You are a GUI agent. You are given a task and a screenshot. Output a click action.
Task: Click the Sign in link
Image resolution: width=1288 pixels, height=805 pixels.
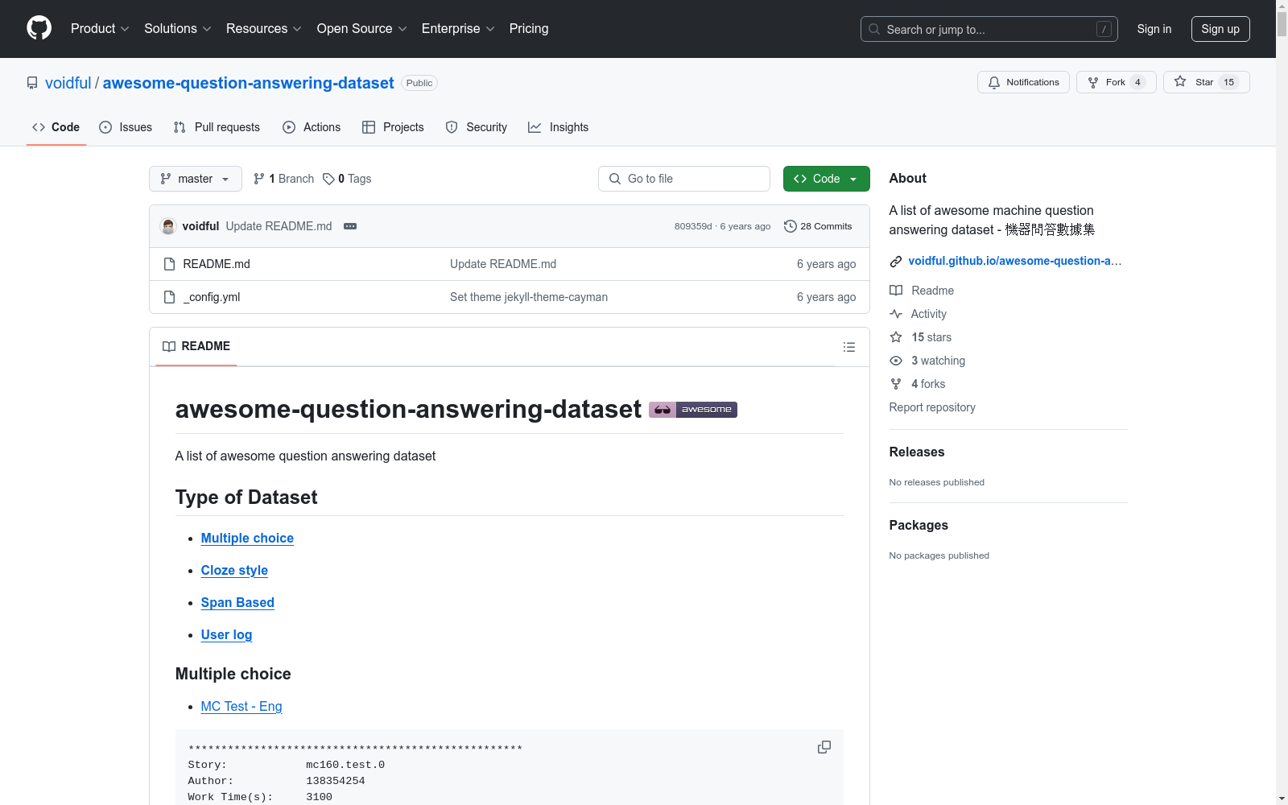pos(1154,29)
